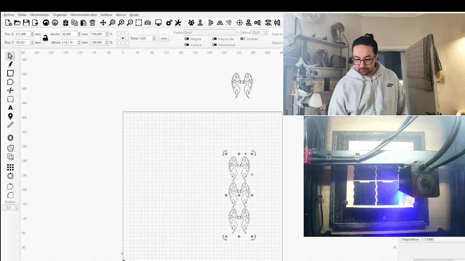Image resolution: width=465 pixels, height=261 pixels.
Task: Save the project with the floppy disk icon
Action: point(26,23)
